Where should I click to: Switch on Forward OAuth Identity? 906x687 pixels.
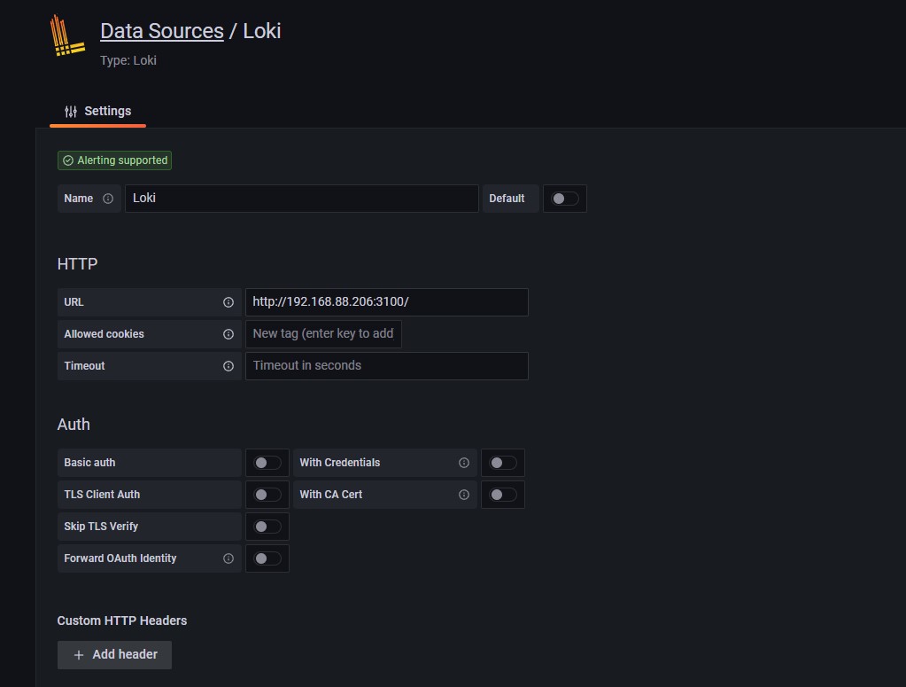[267, 558]
